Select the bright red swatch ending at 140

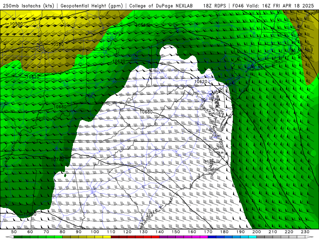pos(156,237)
